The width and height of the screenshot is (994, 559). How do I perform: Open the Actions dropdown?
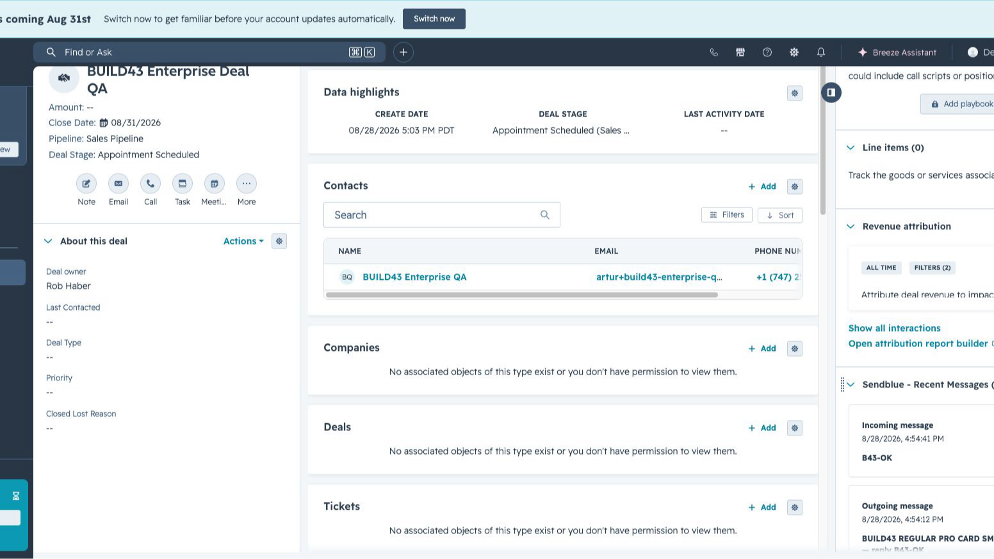243,241
